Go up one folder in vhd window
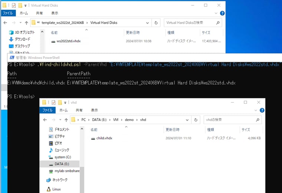The width and height of the screenshot is (282, 193). click(66, 120)
